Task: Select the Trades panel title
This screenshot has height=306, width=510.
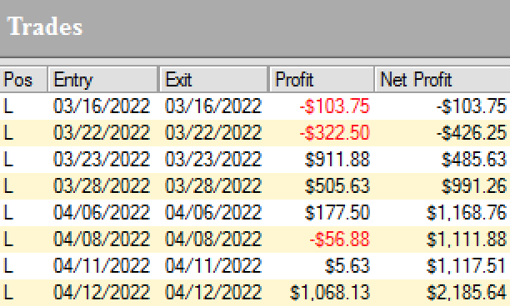Action: [x=45, y=27]
